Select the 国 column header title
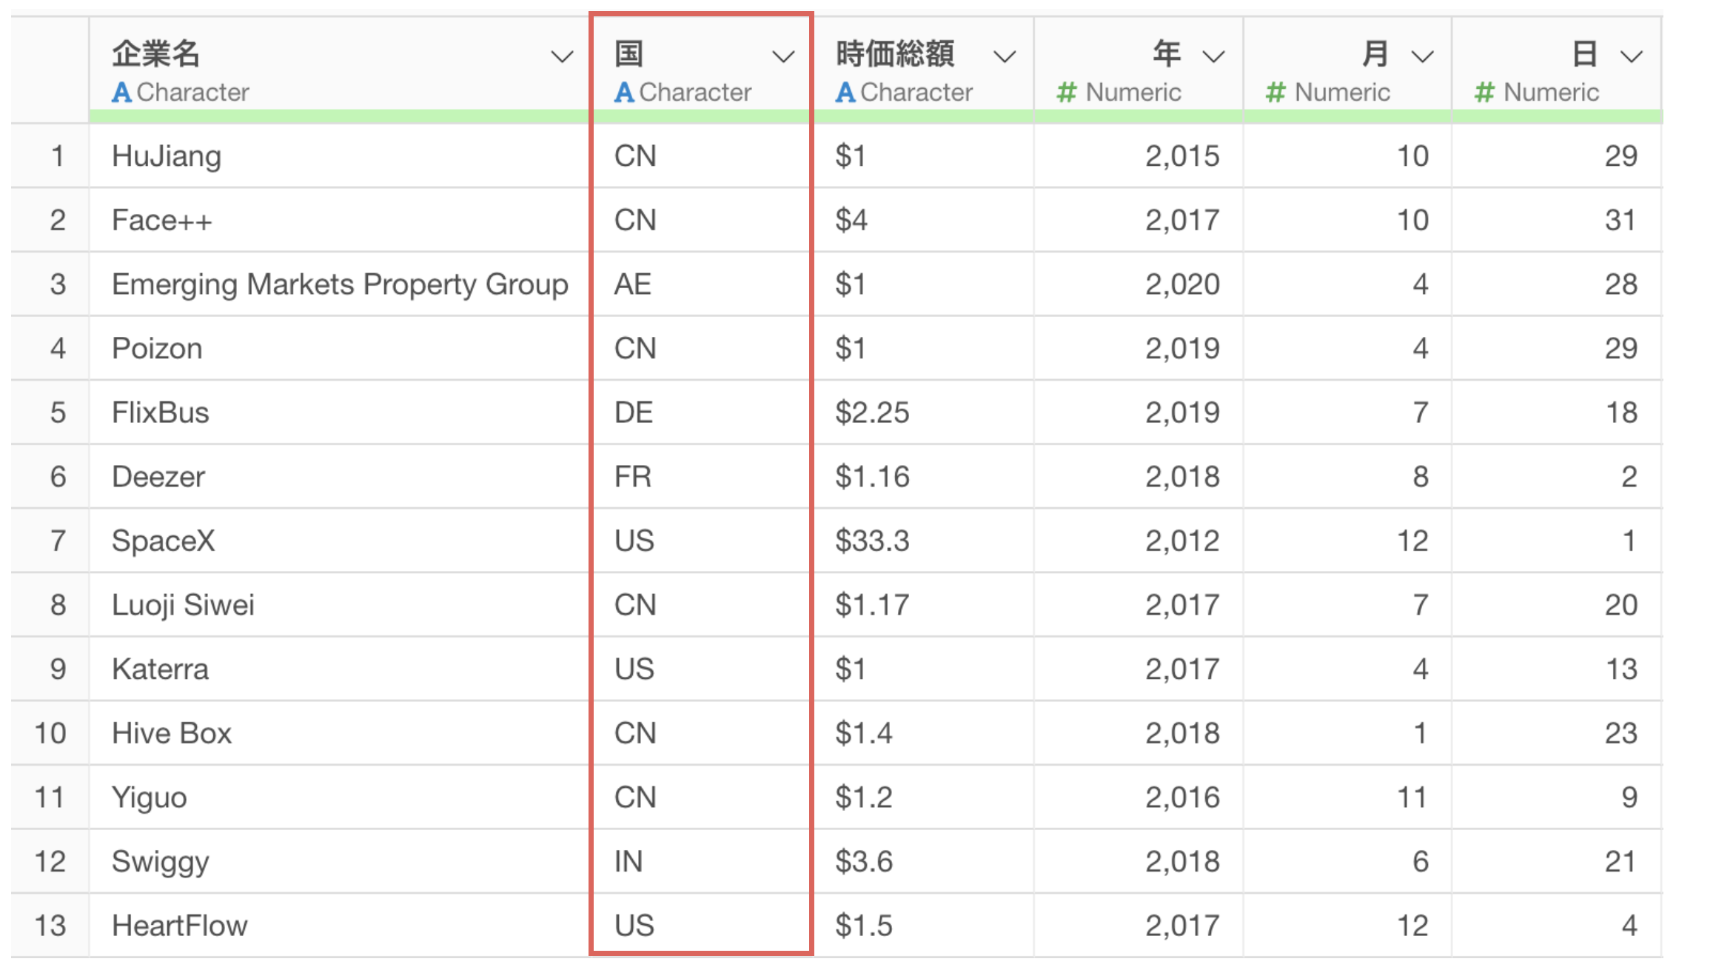 628,54
